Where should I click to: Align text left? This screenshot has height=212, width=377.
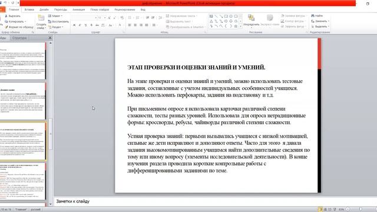click(130, 25)
